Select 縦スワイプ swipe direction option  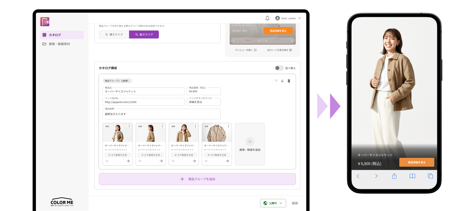tap(144, 35)
